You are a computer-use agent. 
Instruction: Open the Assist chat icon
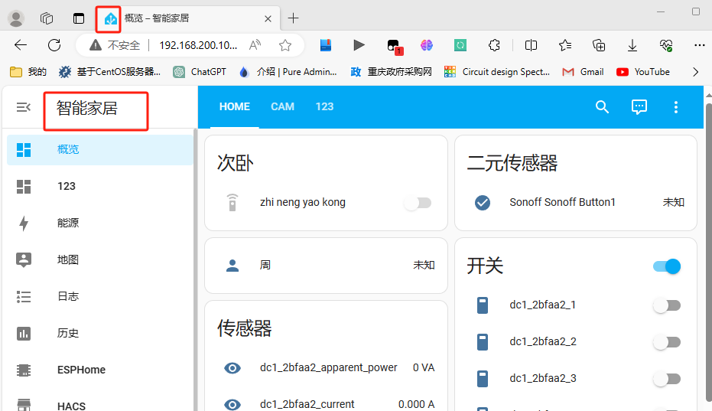coord(639,107)
